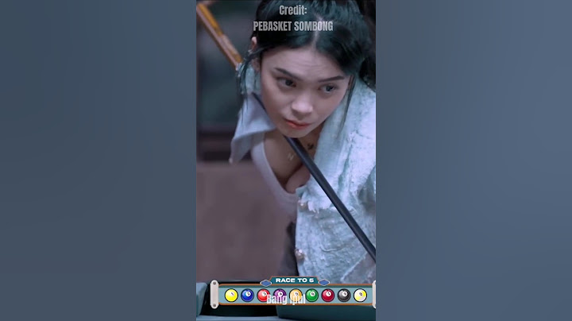Click the "Credit:" caption text
This screenshot has height=321, width=572.
(x=293, y=10)
